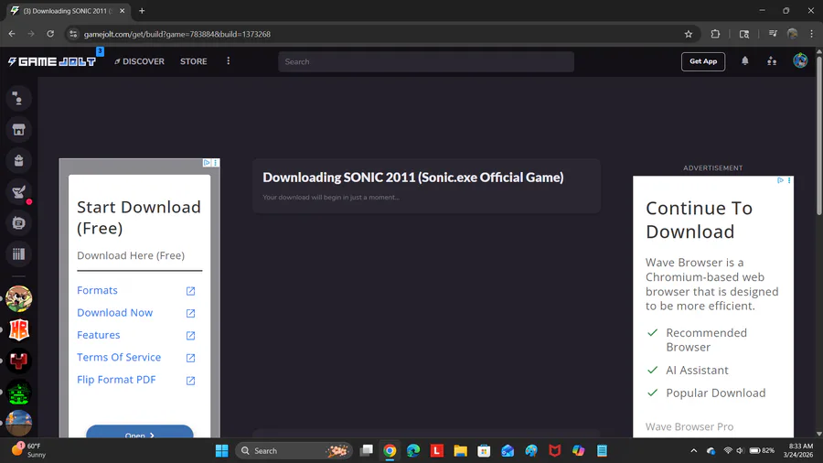Open a new browser tab
This screenshot has height=463, width=823.
[142, 10]
